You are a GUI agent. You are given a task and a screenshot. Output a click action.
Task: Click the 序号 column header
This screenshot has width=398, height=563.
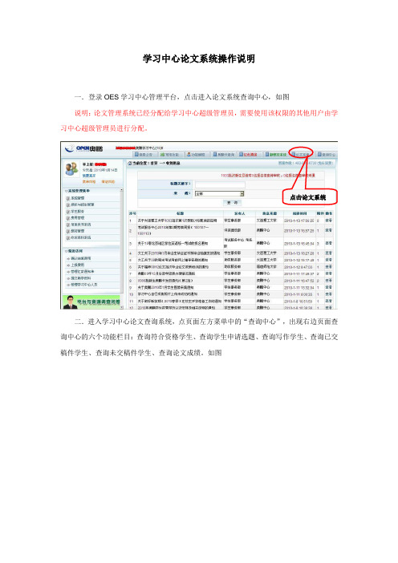pyautogui.click(x=132, y=213)
